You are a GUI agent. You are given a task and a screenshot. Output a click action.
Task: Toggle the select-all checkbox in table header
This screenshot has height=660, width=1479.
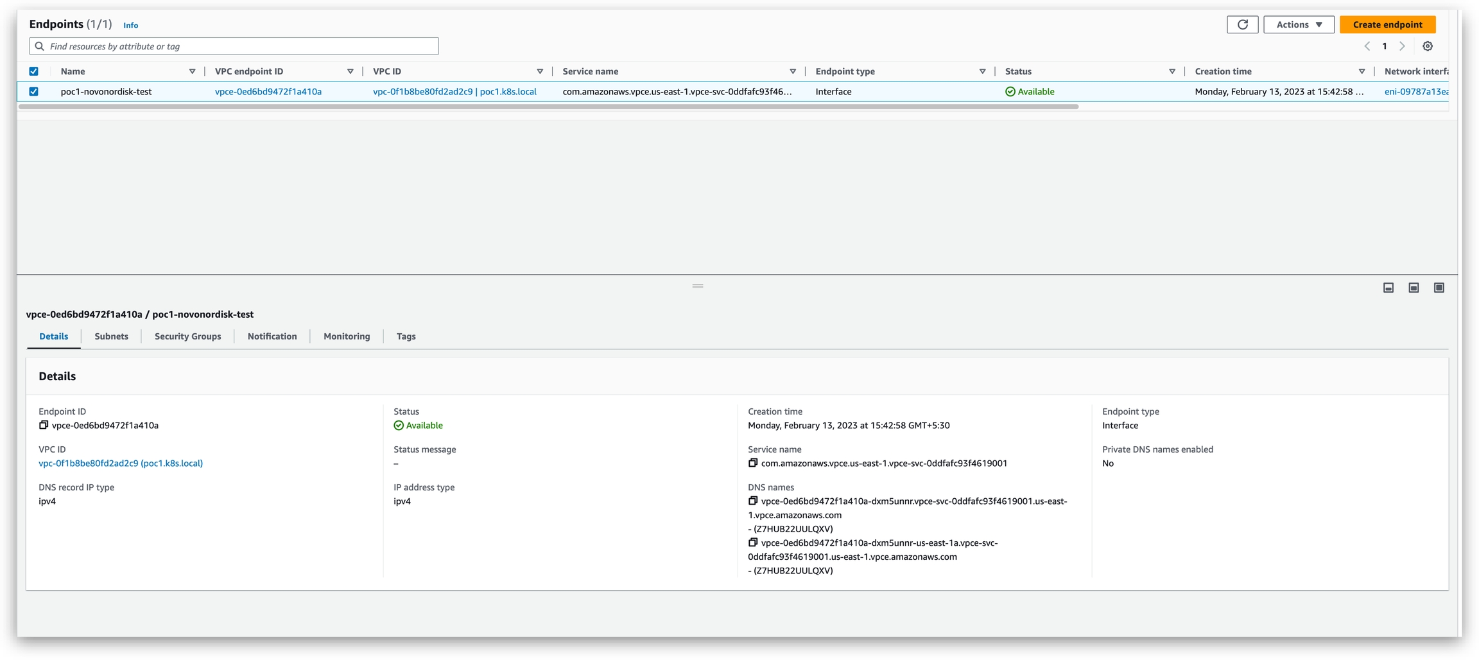[34, 71]
